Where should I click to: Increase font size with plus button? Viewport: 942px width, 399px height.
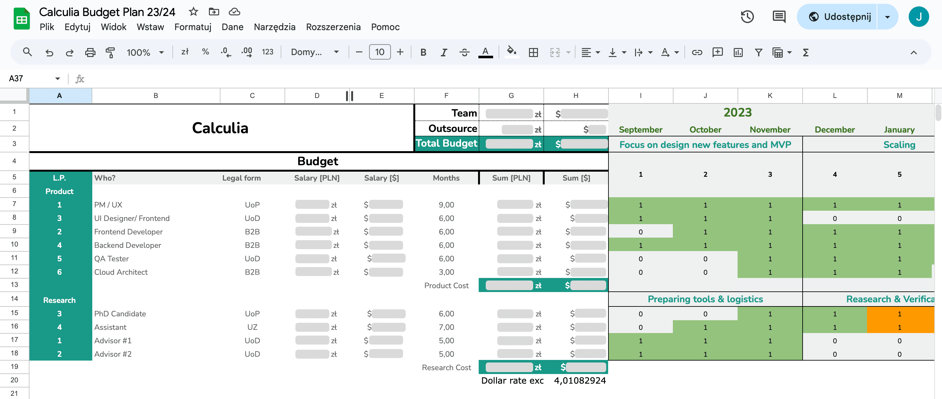coord(400,52)
